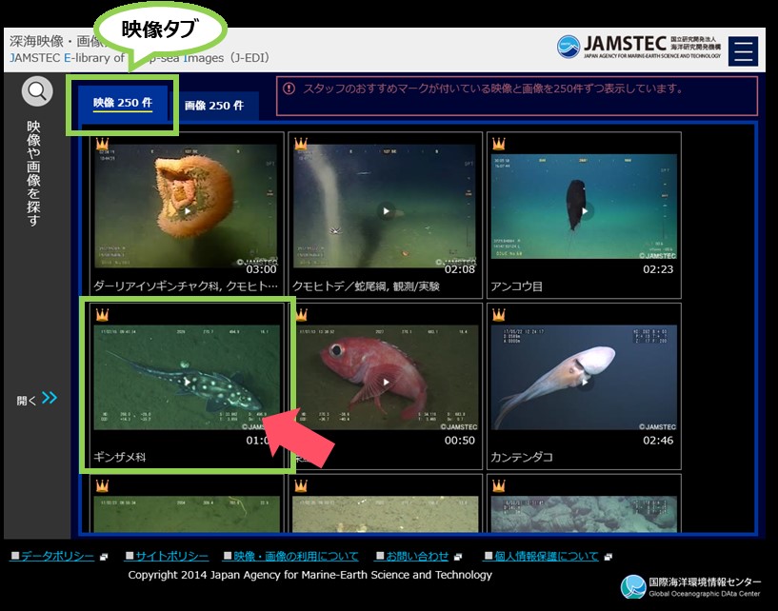Click crown mark on ギンザメ科 card

(x=102, y=314)
